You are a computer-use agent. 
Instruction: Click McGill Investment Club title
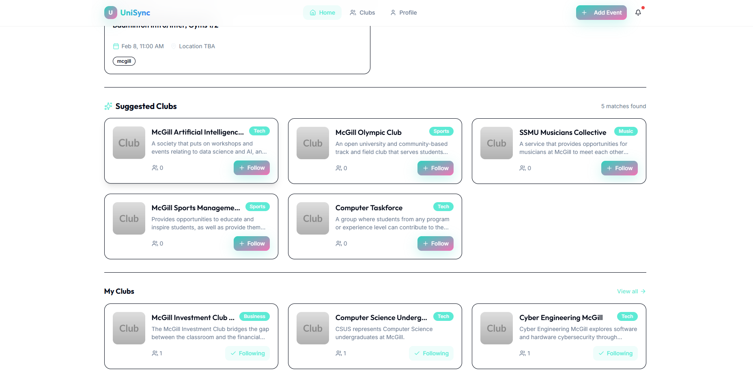pyautogui.click(x=193, y=318)
